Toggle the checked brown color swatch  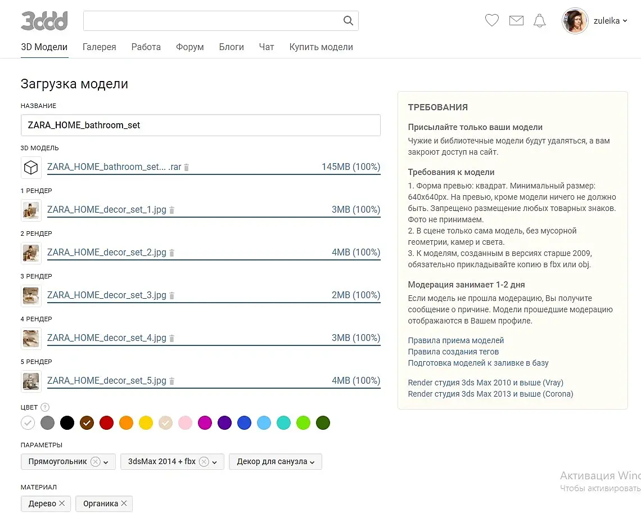tap(87, 422)
